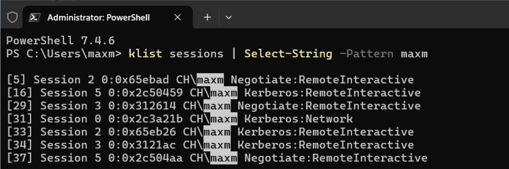509x169 pixels.
Task: Click the Kerberos:Network session line
Action: pyautogui.click(x=180, y=119)
